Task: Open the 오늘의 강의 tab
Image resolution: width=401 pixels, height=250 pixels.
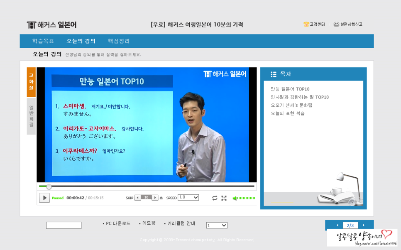Action: [81, 41]
